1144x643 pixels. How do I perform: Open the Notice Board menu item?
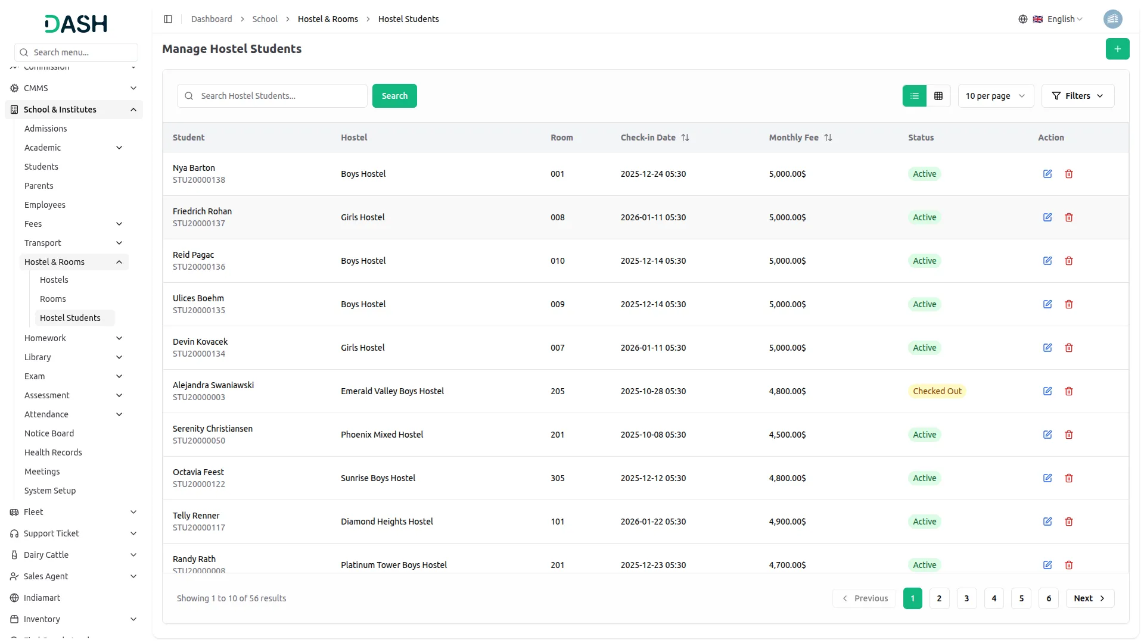coord(49,433)
